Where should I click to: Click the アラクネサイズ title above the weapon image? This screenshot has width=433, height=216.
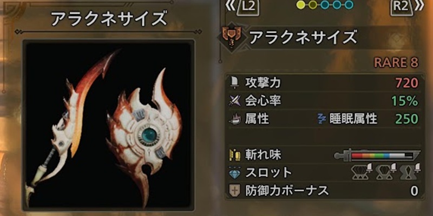pos(109,19)
